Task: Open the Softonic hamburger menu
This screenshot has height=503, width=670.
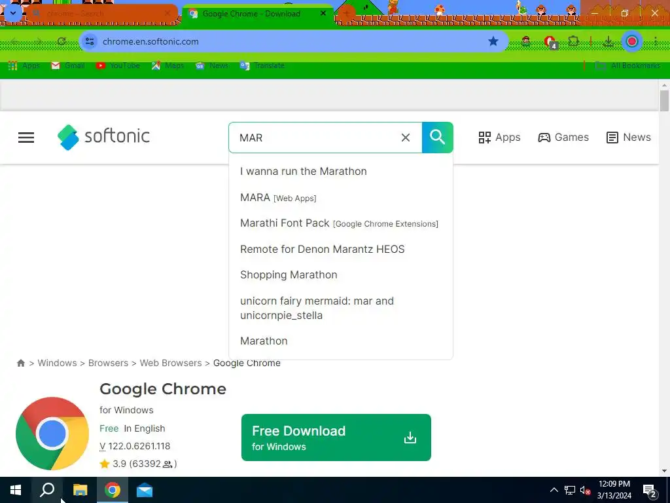Action: tap(26, 138)
